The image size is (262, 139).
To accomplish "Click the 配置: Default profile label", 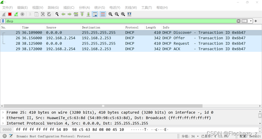I will pos(250,136).
